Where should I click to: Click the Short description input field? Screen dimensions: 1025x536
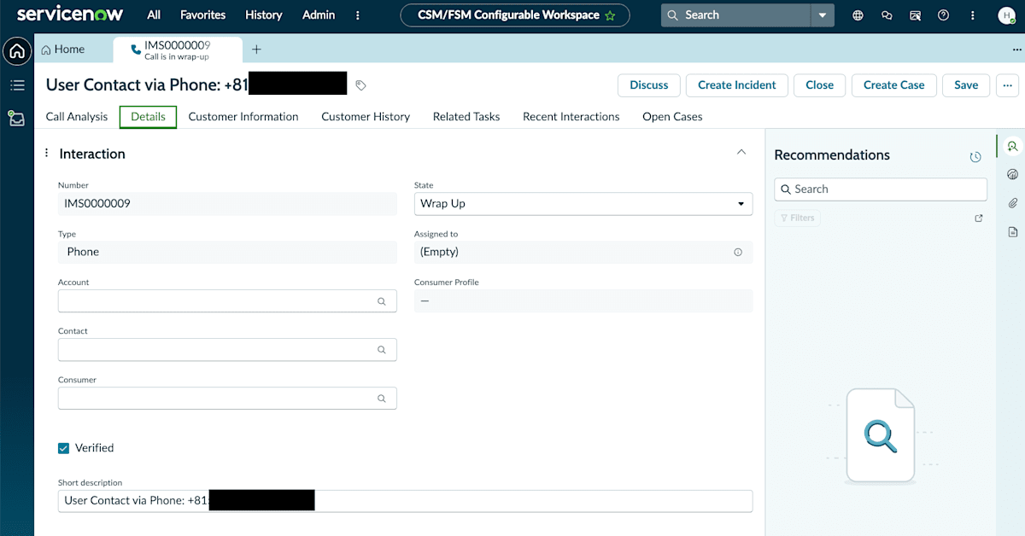pos(406,501)
